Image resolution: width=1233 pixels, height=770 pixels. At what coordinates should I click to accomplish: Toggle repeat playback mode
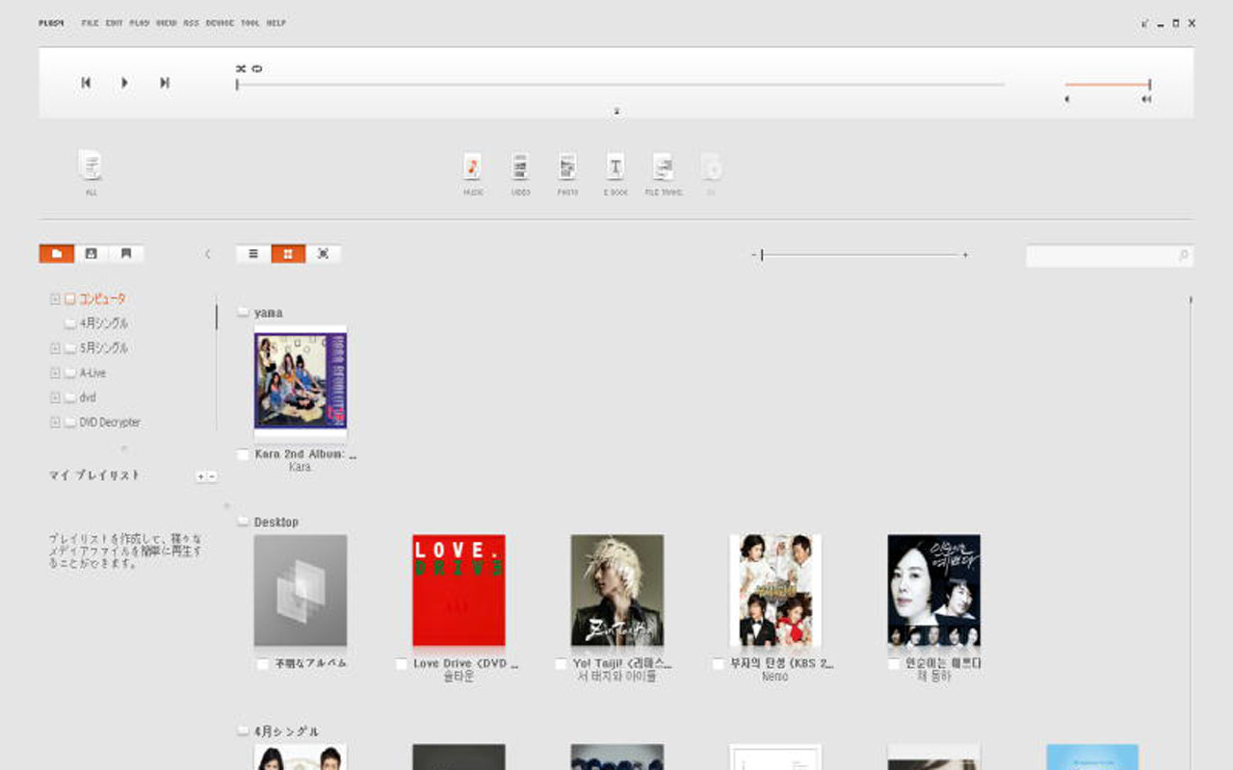(257, 68)
